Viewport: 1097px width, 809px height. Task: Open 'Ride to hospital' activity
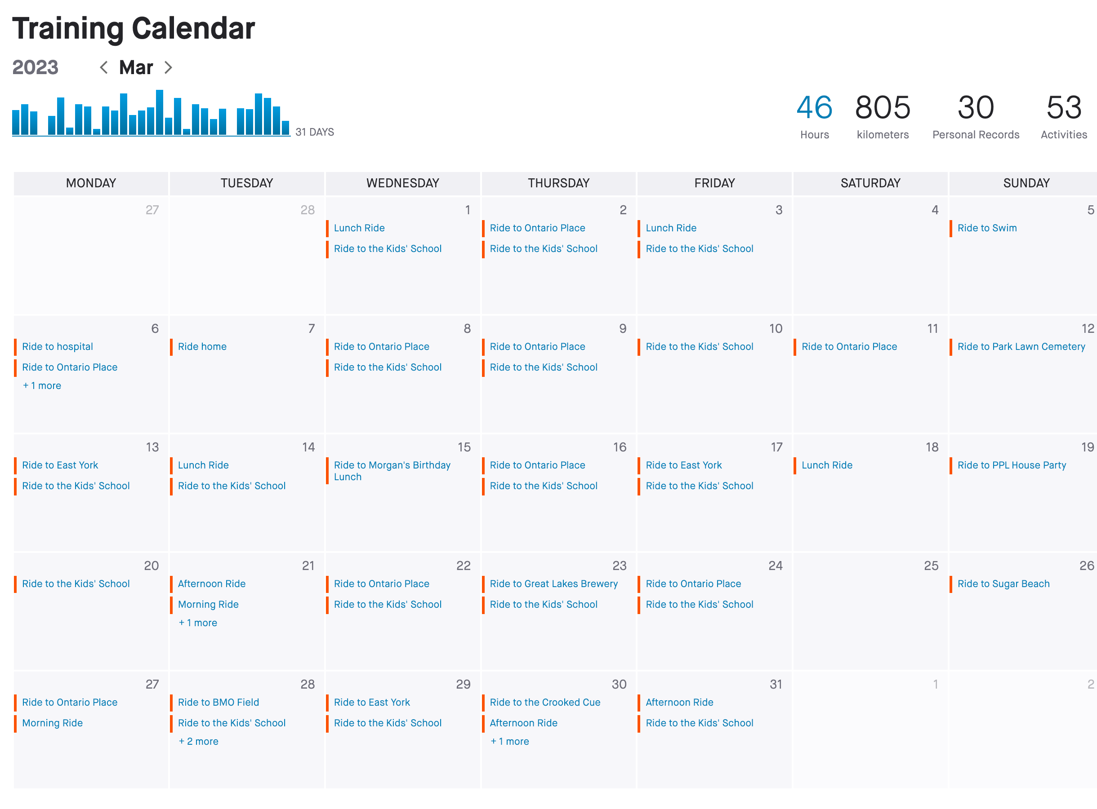58,347
